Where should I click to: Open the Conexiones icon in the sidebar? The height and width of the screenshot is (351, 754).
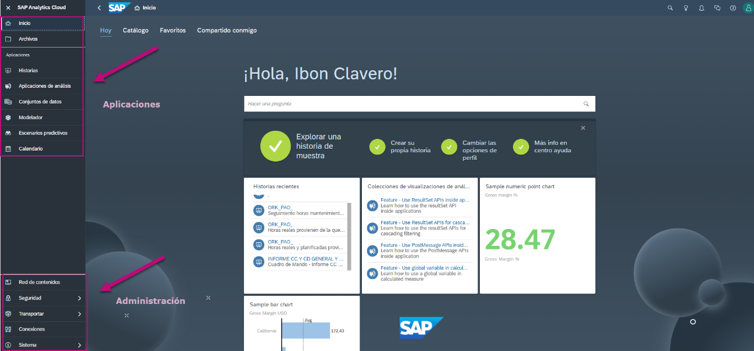click(8, 329)
